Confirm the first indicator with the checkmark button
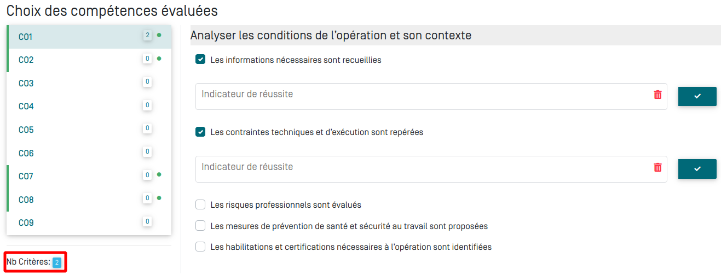The width and height of the screenshot is (721, 275). tap(697, 96)
